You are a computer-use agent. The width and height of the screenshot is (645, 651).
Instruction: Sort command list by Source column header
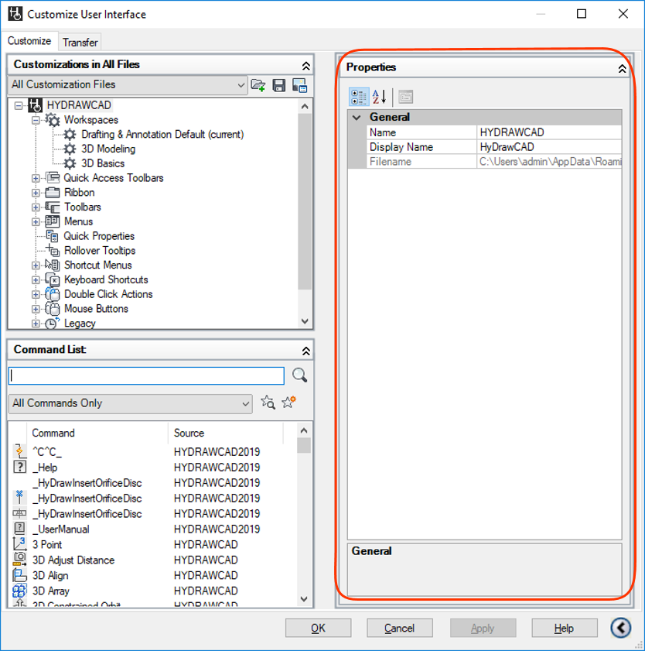pyautogui.click(x=226, y=433)
